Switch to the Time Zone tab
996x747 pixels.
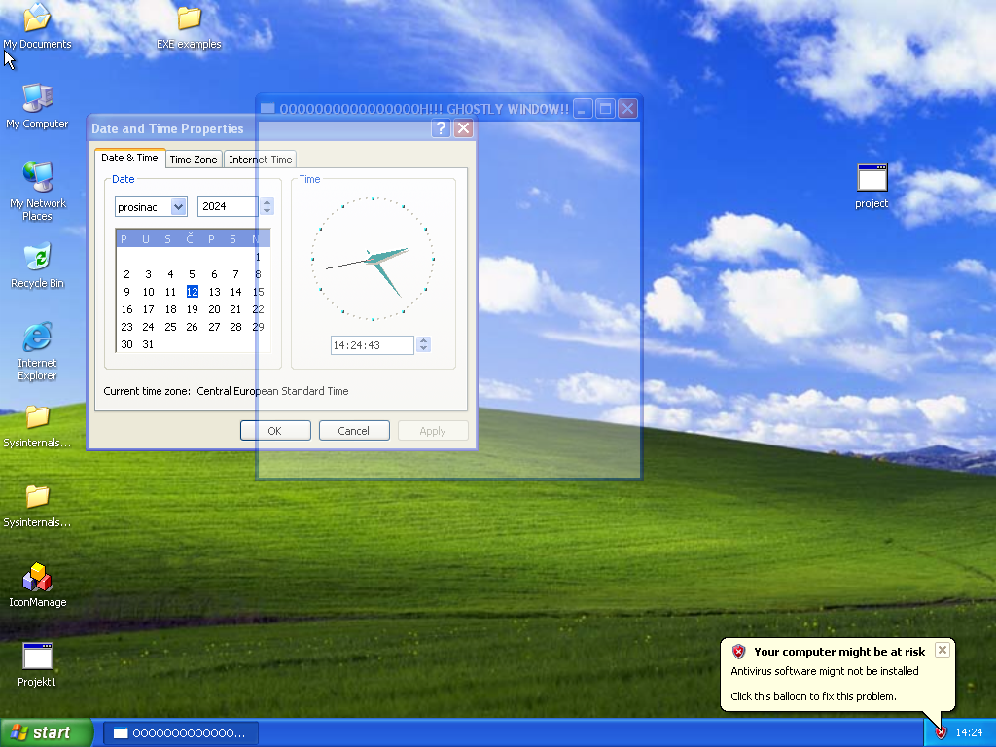tap(193, 160)
